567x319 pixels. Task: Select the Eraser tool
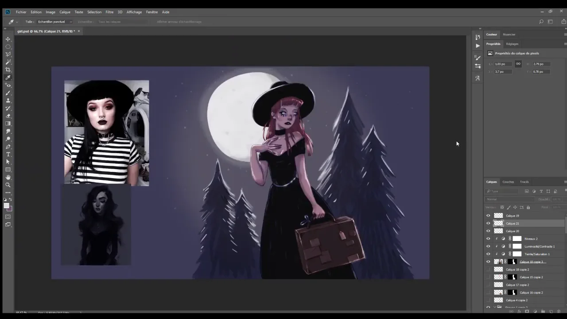point(8,116)
